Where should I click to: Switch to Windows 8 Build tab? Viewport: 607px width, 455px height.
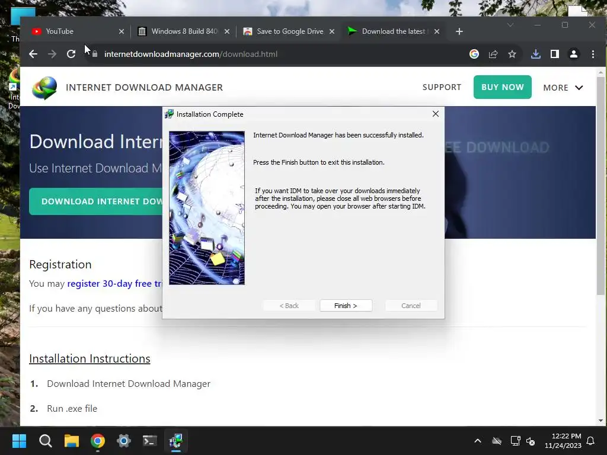[184, 31]
